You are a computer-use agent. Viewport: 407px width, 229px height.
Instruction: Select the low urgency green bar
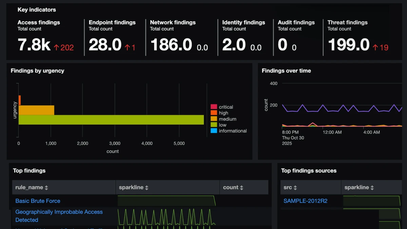tap(111, 120)
